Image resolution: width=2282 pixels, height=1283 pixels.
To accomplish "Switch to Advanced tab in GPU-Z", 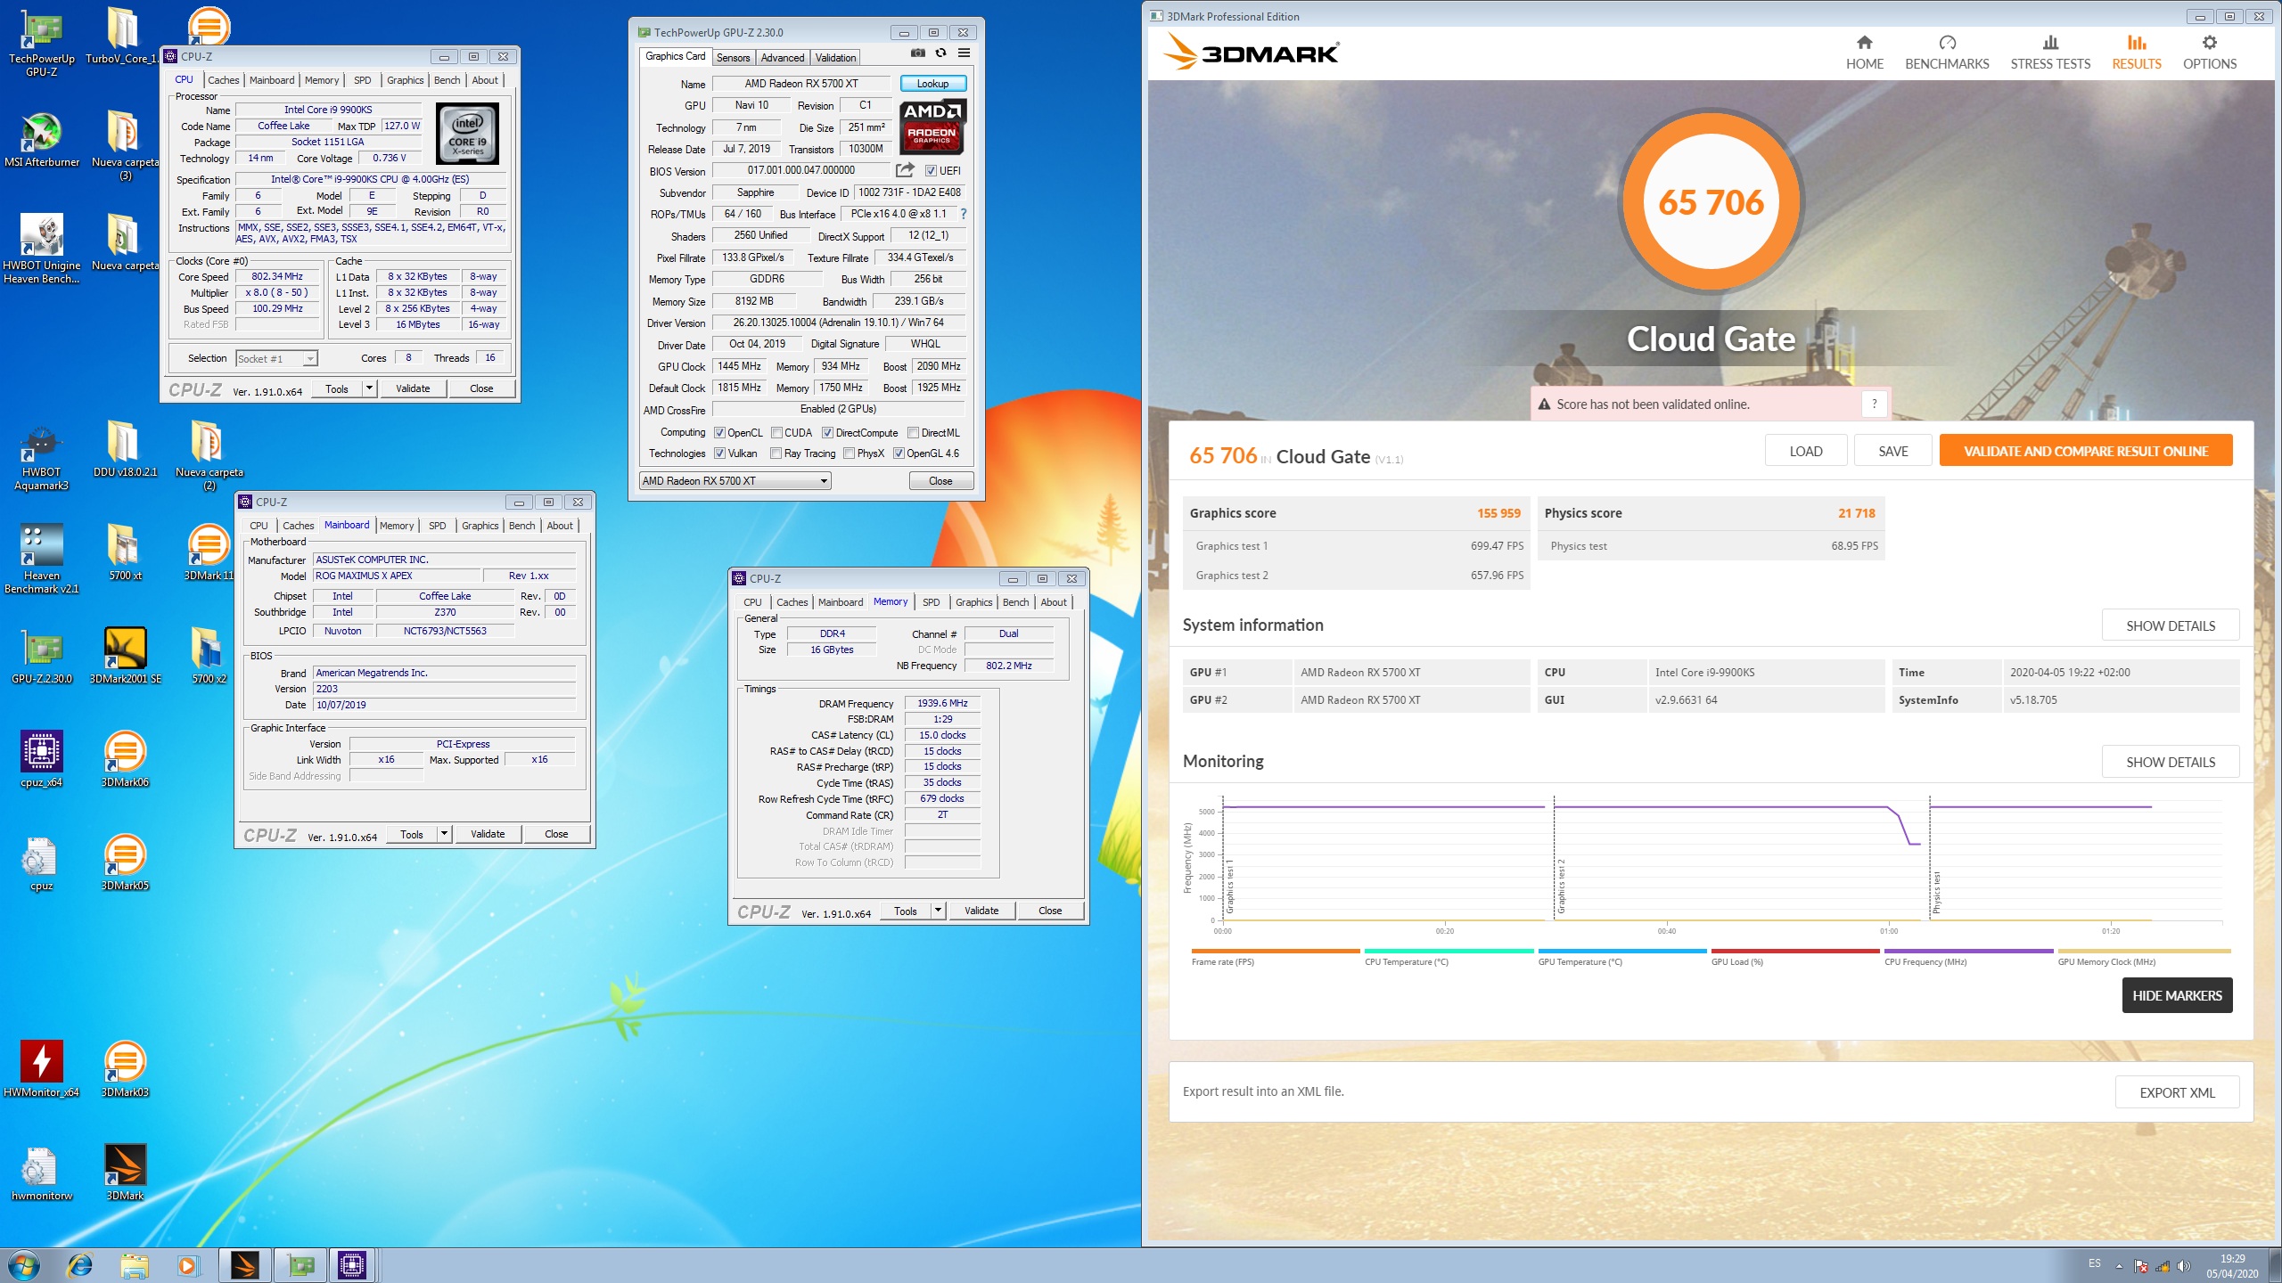I will click(782, 58).
